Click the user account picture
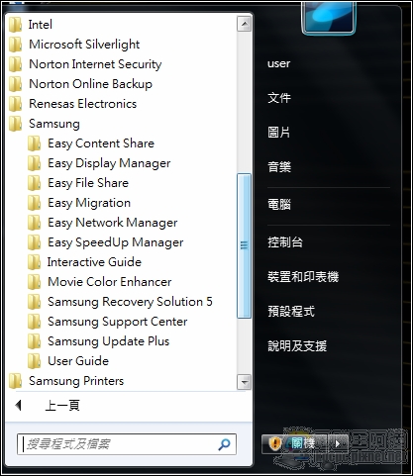This screenshot has width=413, height=476. coord(328,17)
